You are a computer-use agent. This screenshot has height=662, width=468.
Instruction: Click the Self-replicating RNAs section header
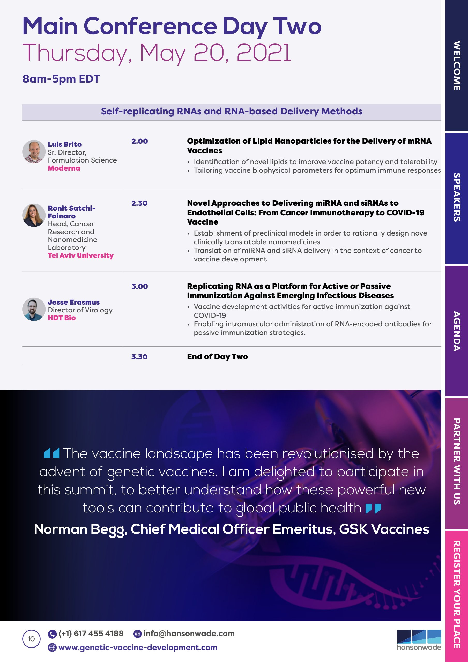coord(232,111)
